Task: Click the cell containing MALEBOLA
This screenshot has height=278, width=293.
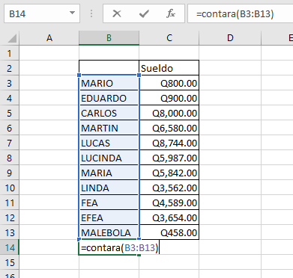Action: pyautogui.click(x=109, y=232)
